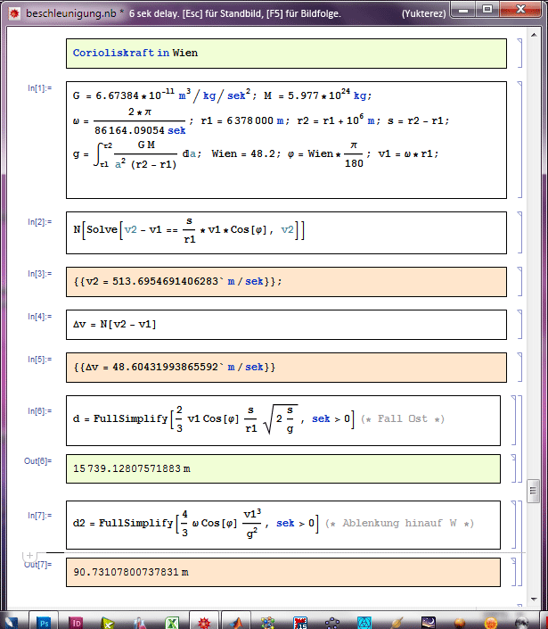Select the In[4] Δv cell bracket
This screenshot has width=548, height=629.
pos(519,325)
